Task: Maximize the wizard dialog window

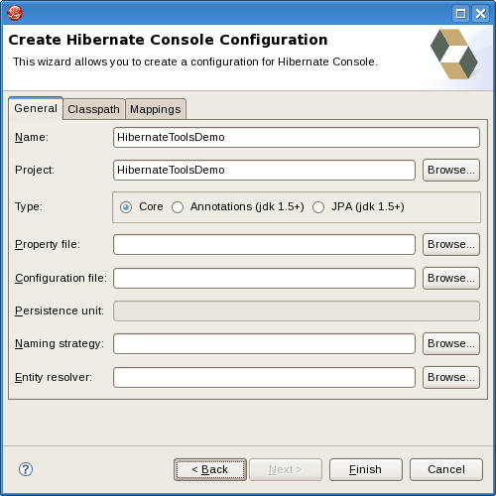Action: tap(460, 14)
